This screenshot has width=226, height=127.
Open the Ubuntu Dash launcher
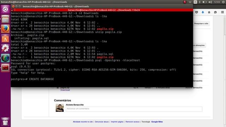pyautogui.click(x=5, y=10)
